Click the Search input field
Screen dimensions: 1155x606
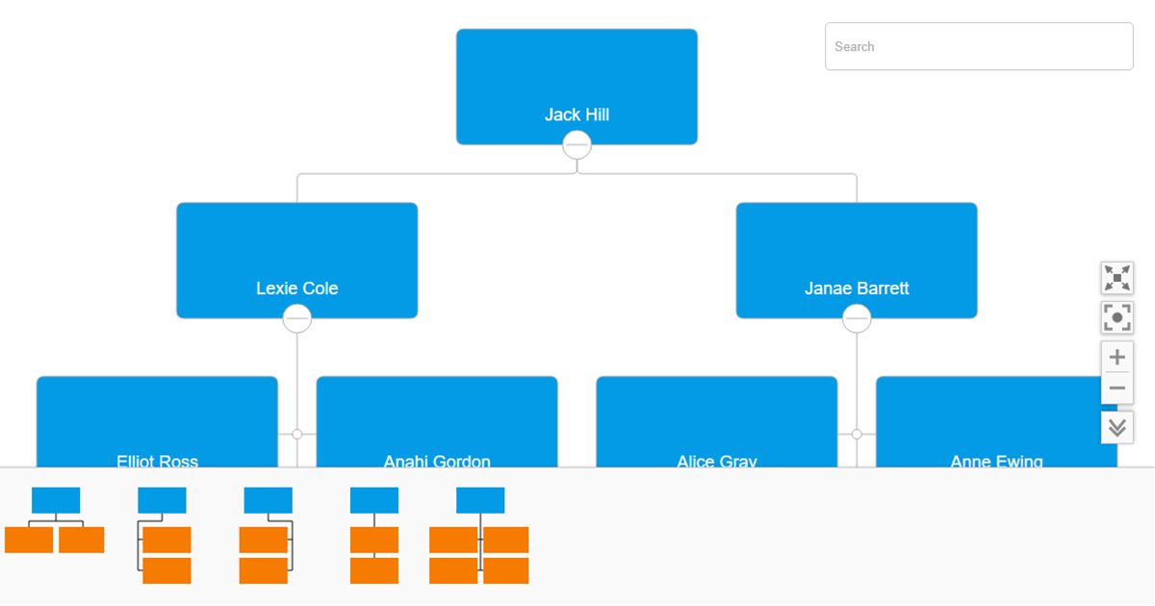coord(978,46)
